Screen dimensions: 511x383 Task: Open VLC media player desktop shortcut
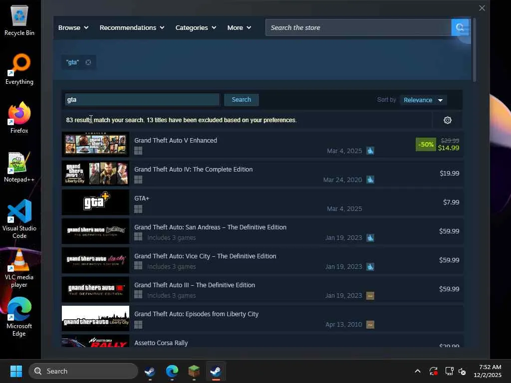(x=19, y=268)
